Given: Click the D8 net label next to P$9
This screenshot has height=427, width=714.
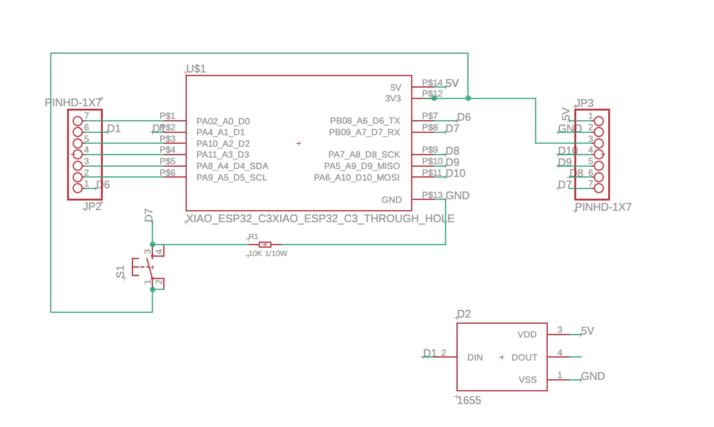Looking at the screenshot, I should pos(452,151).
